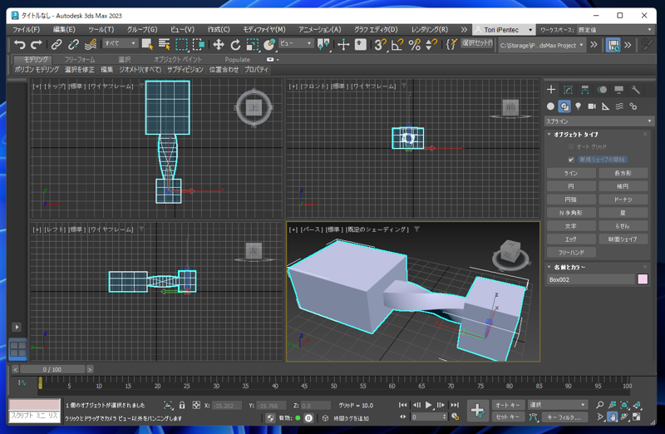Switch to Helpers category icon
Viewport: 665px width, 434px height.
pyautogui.click(x=606, y=106)
